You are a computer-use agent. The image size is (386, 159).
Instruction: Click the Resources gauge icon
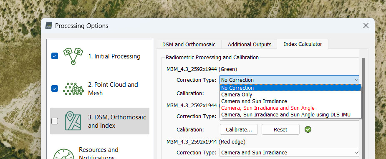pos(64,154)
